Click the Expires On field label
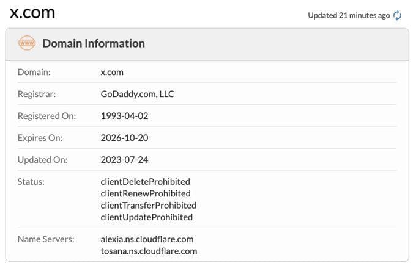Image resolution: width=416 pixels, height=263 pixels. coord(40,137)
